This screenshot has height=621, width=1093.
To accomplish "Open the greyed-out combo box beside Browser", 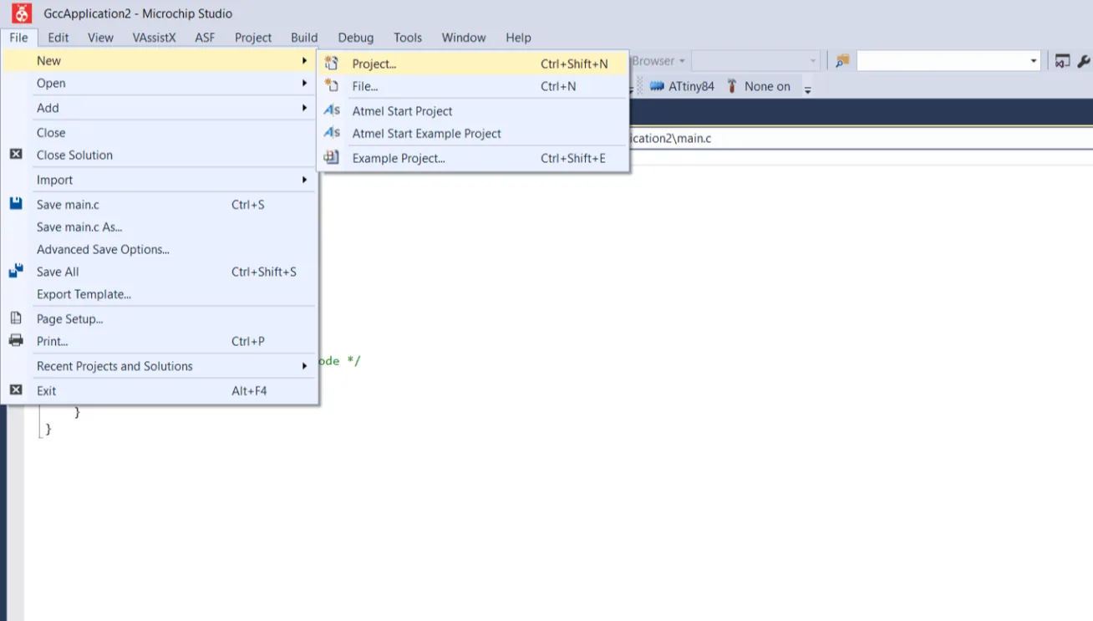I will 755,61.
